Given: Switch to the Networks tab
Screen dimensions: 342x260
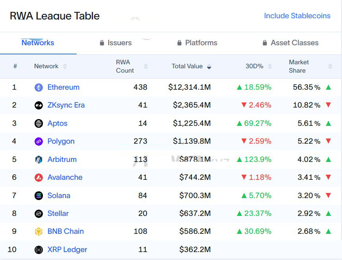Looking at the screenshot, I should pos(38,43).
